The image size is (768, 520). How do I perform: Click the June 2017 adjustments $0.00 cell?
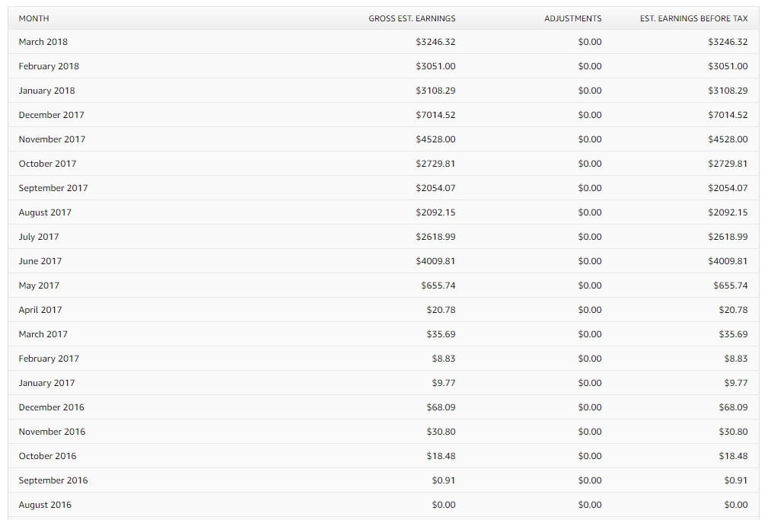[x=590, y=261]
